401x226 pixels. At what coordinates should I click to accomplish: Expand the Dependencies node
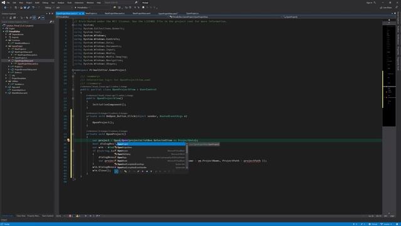[x=6, y=35]
